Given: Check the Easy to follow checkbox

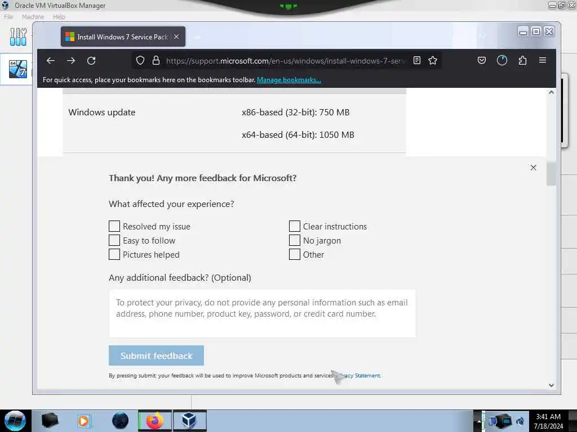Looking at the screenshot, I should point(114,240).
